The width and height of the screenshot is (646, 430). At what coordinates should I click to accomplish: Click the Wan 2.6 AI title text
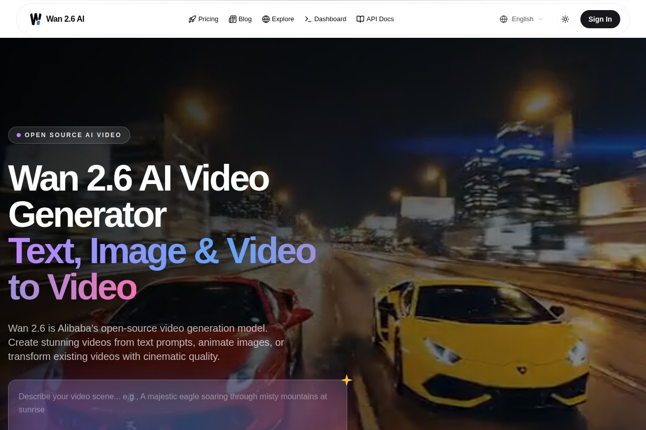coord(65,19)
